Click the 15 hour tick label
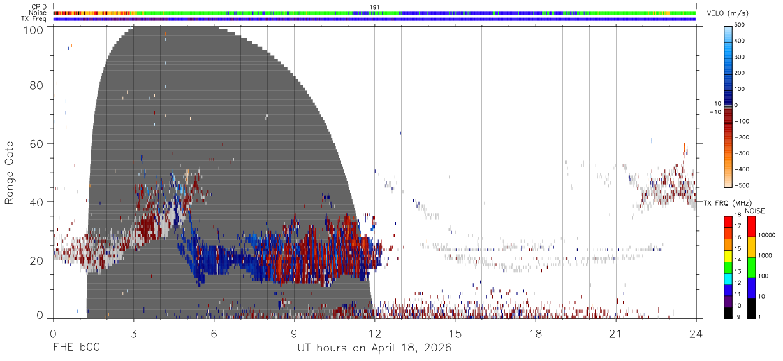This screenshot has width=783, height=361. point(455,334)
